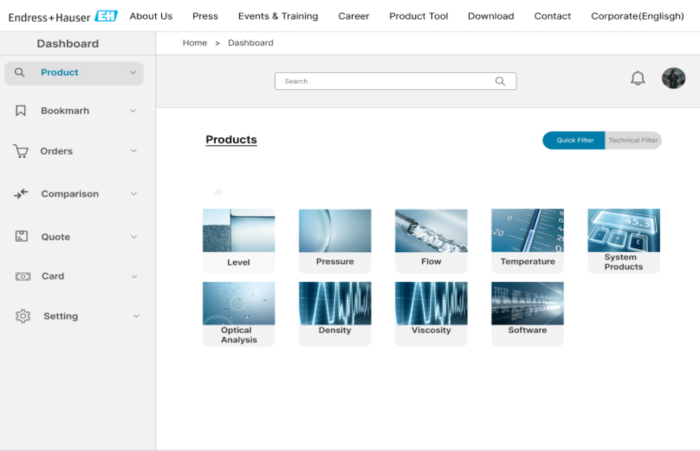Collapse the Setting chevron
Viewport: 700px width, 451px height.
137,316
